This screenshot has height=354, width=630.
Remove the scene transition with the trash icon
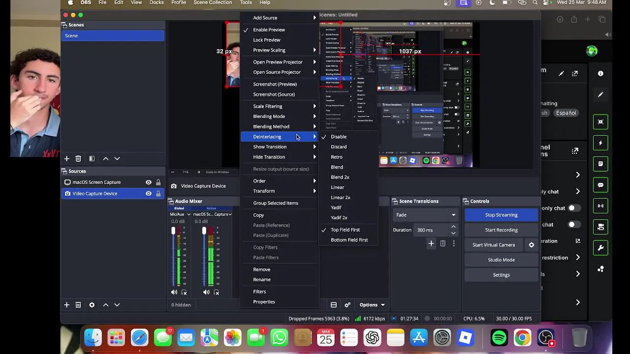[442, 243]
